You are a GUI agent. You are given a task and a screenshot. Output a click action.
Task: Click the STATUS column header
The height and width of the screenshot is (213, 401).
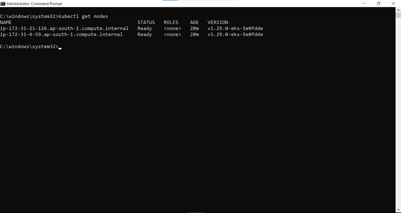coord(146,23)
